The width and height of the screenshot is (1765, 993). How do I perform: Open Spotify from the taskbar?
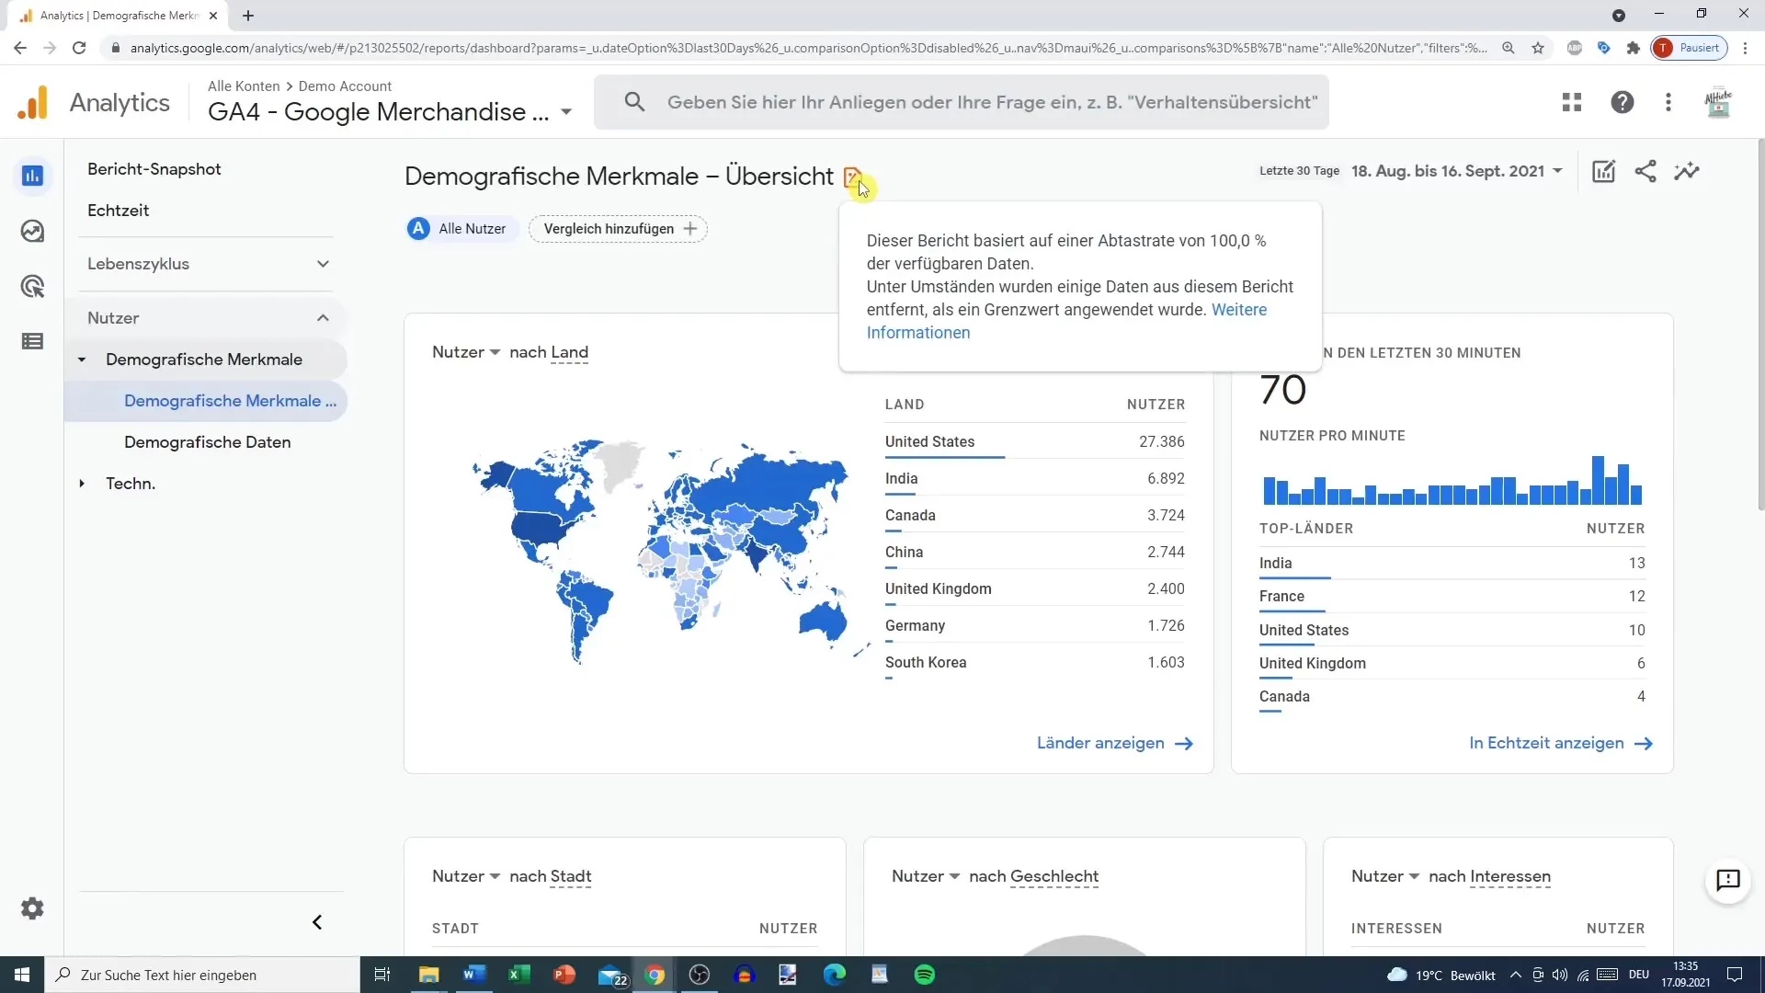(925, 975)
